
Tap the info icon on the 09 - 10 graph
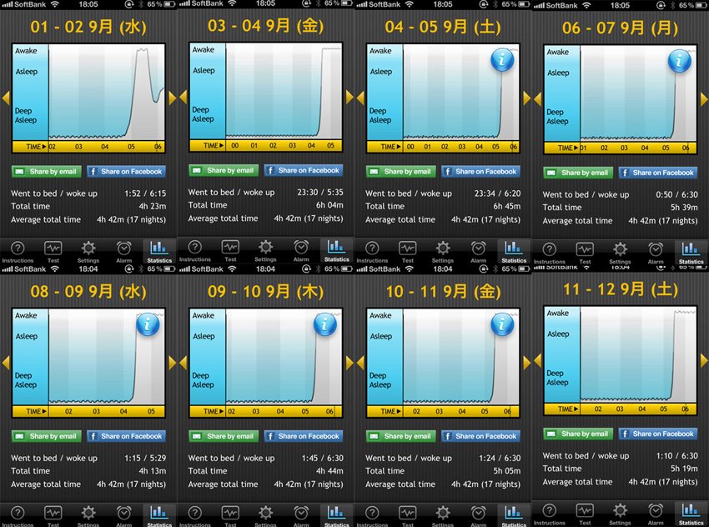pos(324,325)
